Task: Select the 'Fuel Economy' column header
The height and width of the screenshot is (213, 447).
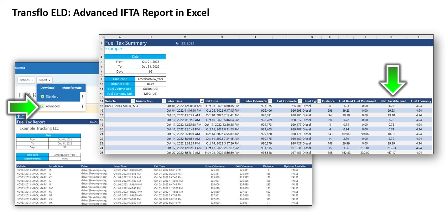Action: (421, 101)
